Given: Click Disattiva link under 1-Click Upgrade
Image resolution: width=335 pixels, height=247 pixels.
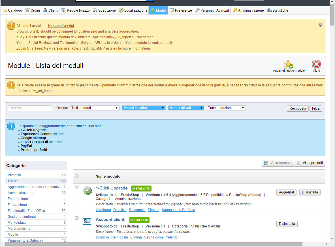Looking at the screenshot, I should click(x=120, y=210).
